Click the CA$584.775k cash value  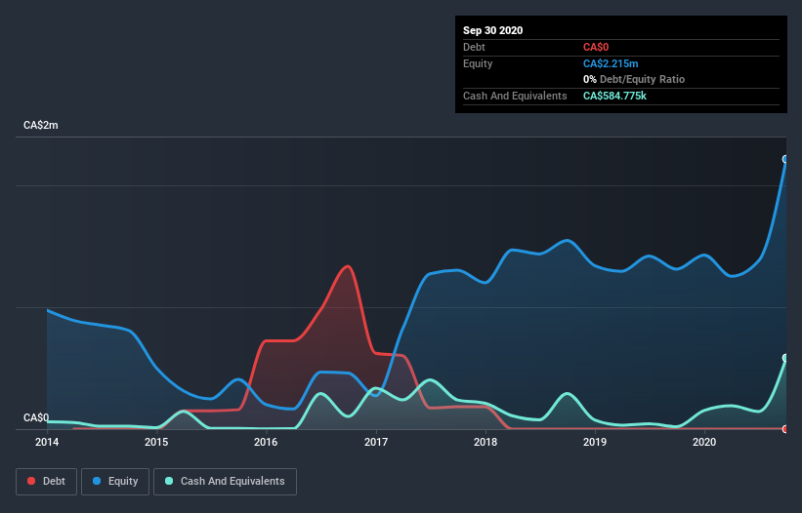(614, 96)
